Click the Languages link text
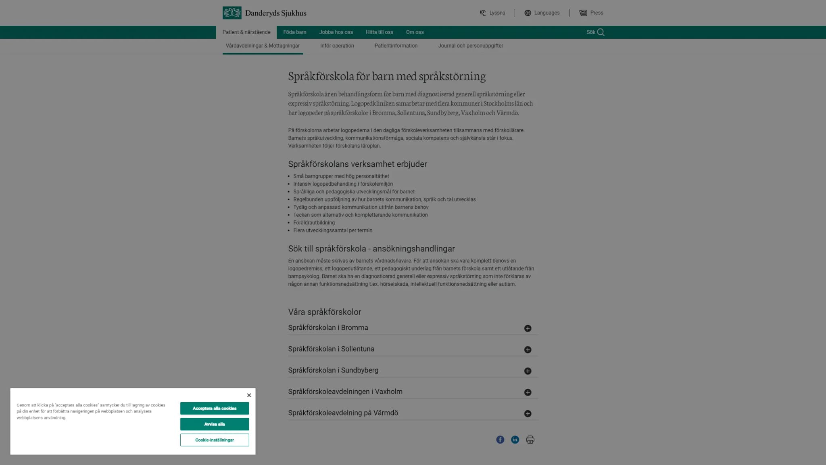This screenshot has width=826, height=465. pyautogui.click(x=547, y=13)
